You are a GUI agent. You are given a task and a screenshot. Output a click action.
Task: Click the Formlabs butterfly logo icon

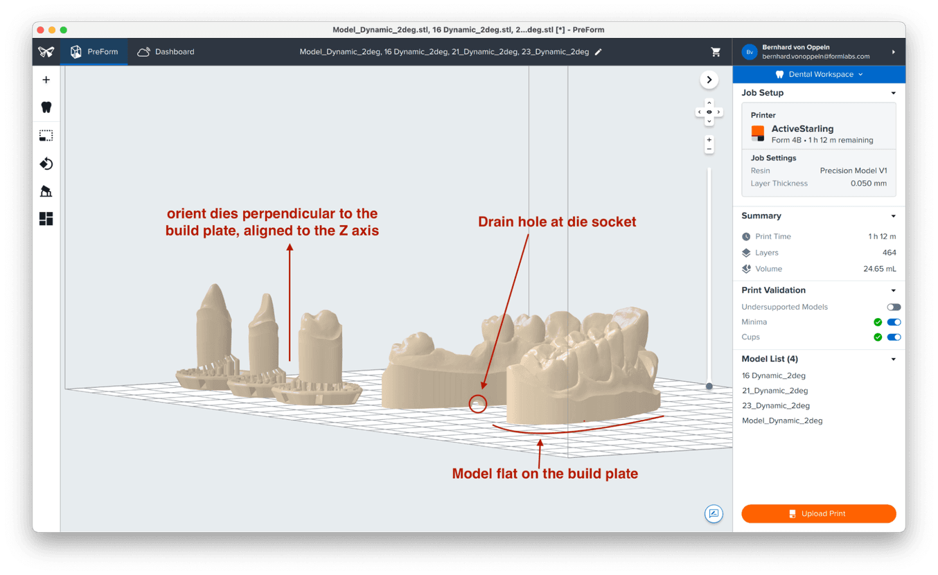coord(46,52)
